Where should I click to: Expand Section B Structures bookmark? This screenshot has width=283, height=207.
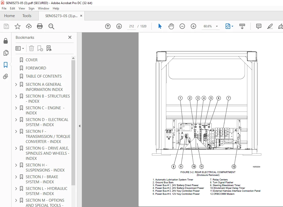coord(16,96)
